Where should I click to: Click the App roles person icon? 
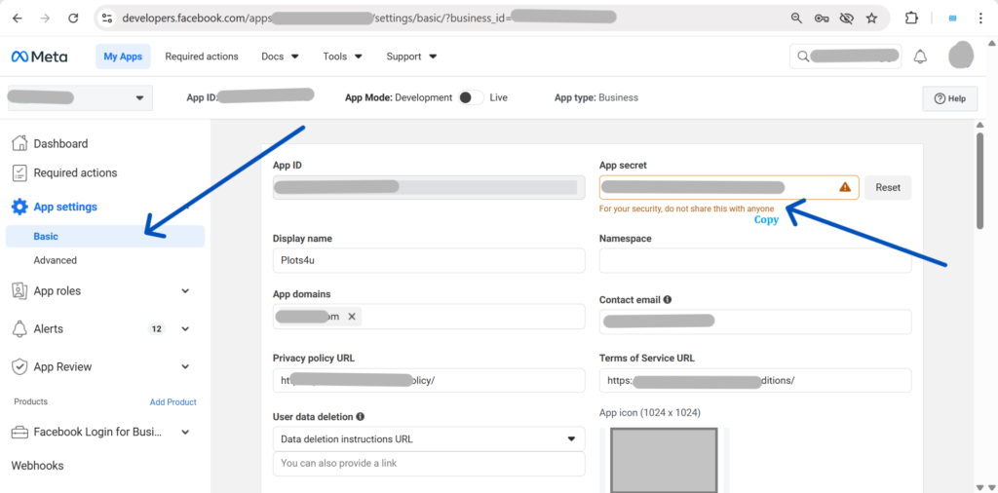pyautogui.click(x=19, y=290)
